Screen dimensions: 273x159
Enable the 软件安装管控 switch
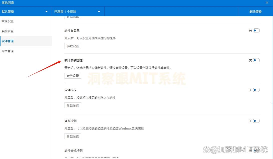point(256,60)
